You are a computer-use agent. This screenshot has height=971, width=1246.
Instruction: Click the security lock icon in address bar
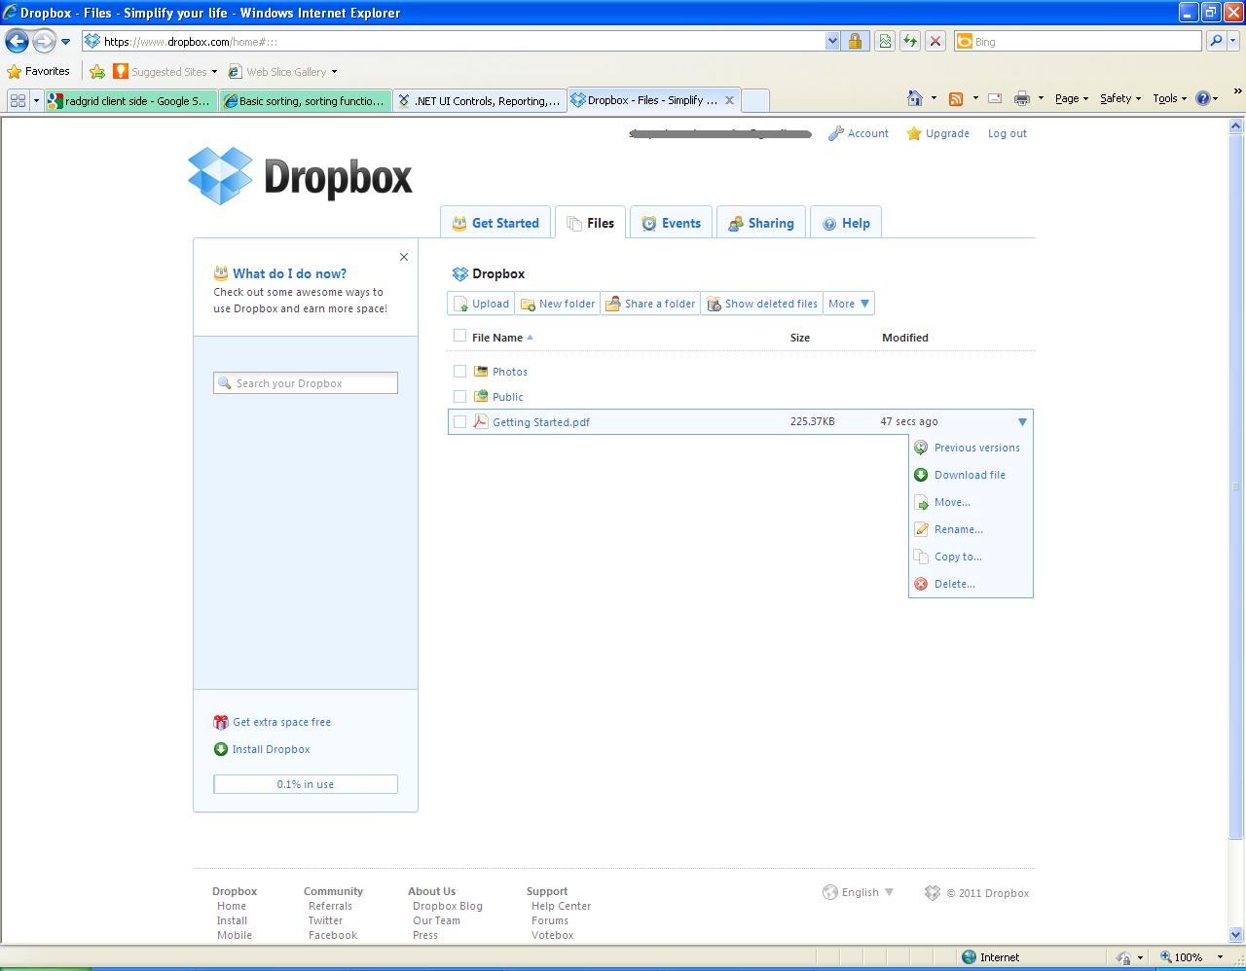click(855, 41)
